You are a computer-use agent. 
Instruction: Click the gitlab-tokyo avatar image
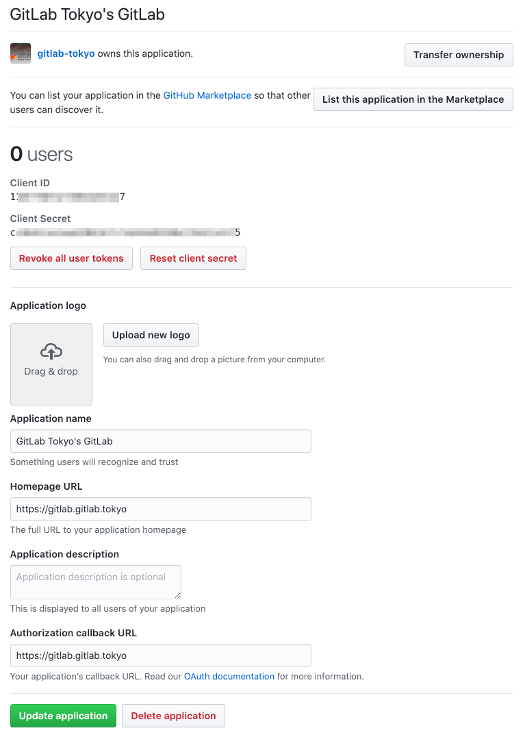(20, 52)
